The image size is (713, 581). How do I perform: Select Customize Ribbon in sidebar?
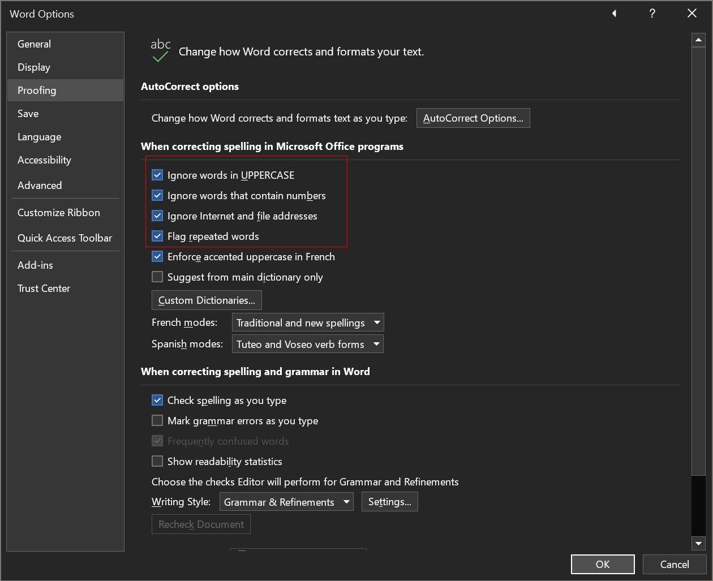pyautogui.click(x=59, y=213)
